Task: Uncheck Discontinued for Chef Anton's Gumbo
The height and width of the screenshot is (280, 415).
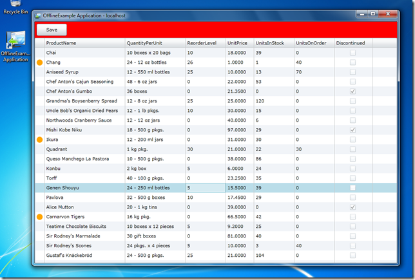Action: tap(352, 91)
